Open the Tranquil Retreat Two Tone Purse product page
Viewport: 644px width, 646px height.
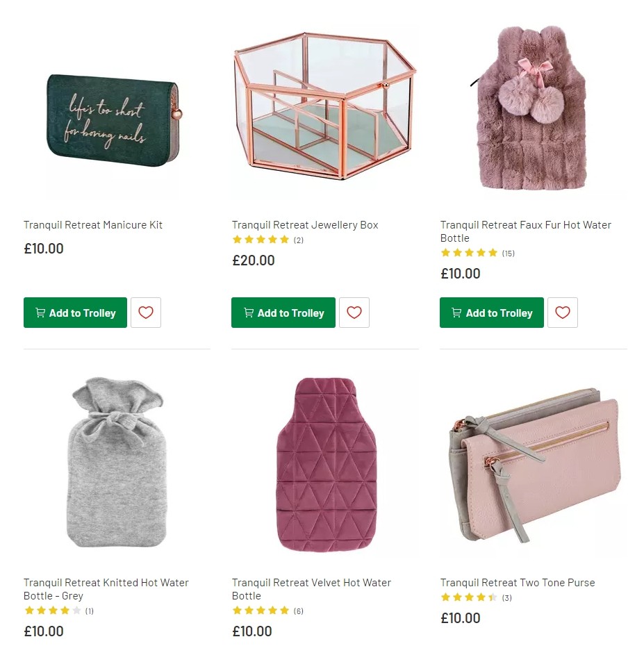[x=517, y=583]
